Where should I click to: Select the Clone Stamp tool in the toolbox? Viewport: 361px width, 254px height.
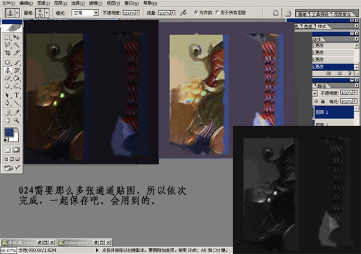click(8, 70)
